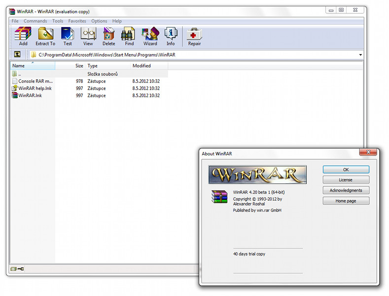
Task: Click the WinRAR.lnk books icon
Action: [15, 95]
